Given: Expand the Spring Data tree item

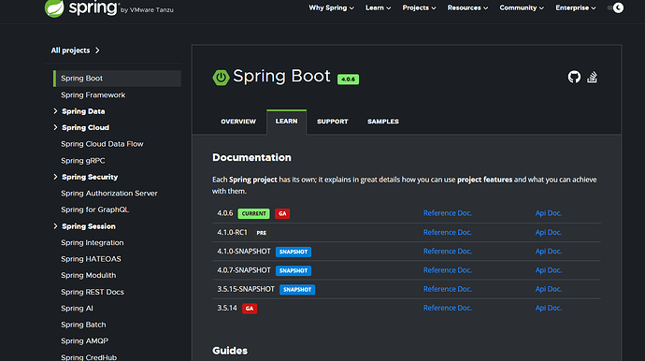Looking at the screenshot, I should pyautogui.click(x=55, y=111).
